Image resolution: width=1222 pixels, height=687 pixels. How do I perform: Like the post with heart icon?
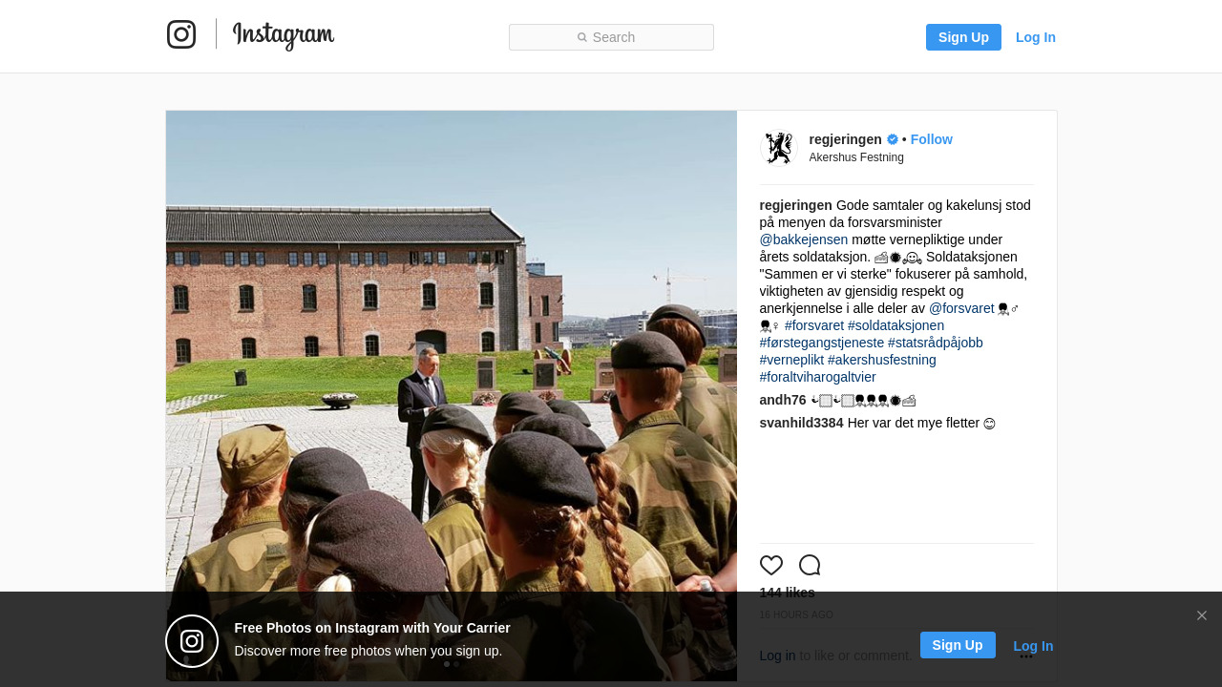(771, 565)
